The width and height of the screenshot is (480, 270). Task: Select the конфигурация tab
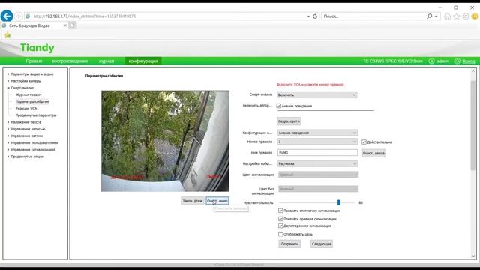tap(143, 61)
